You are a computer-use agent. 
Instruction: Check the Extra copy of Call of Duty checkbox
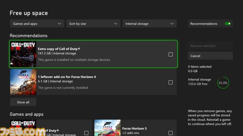pyautogui.click(x=170, y=54)
